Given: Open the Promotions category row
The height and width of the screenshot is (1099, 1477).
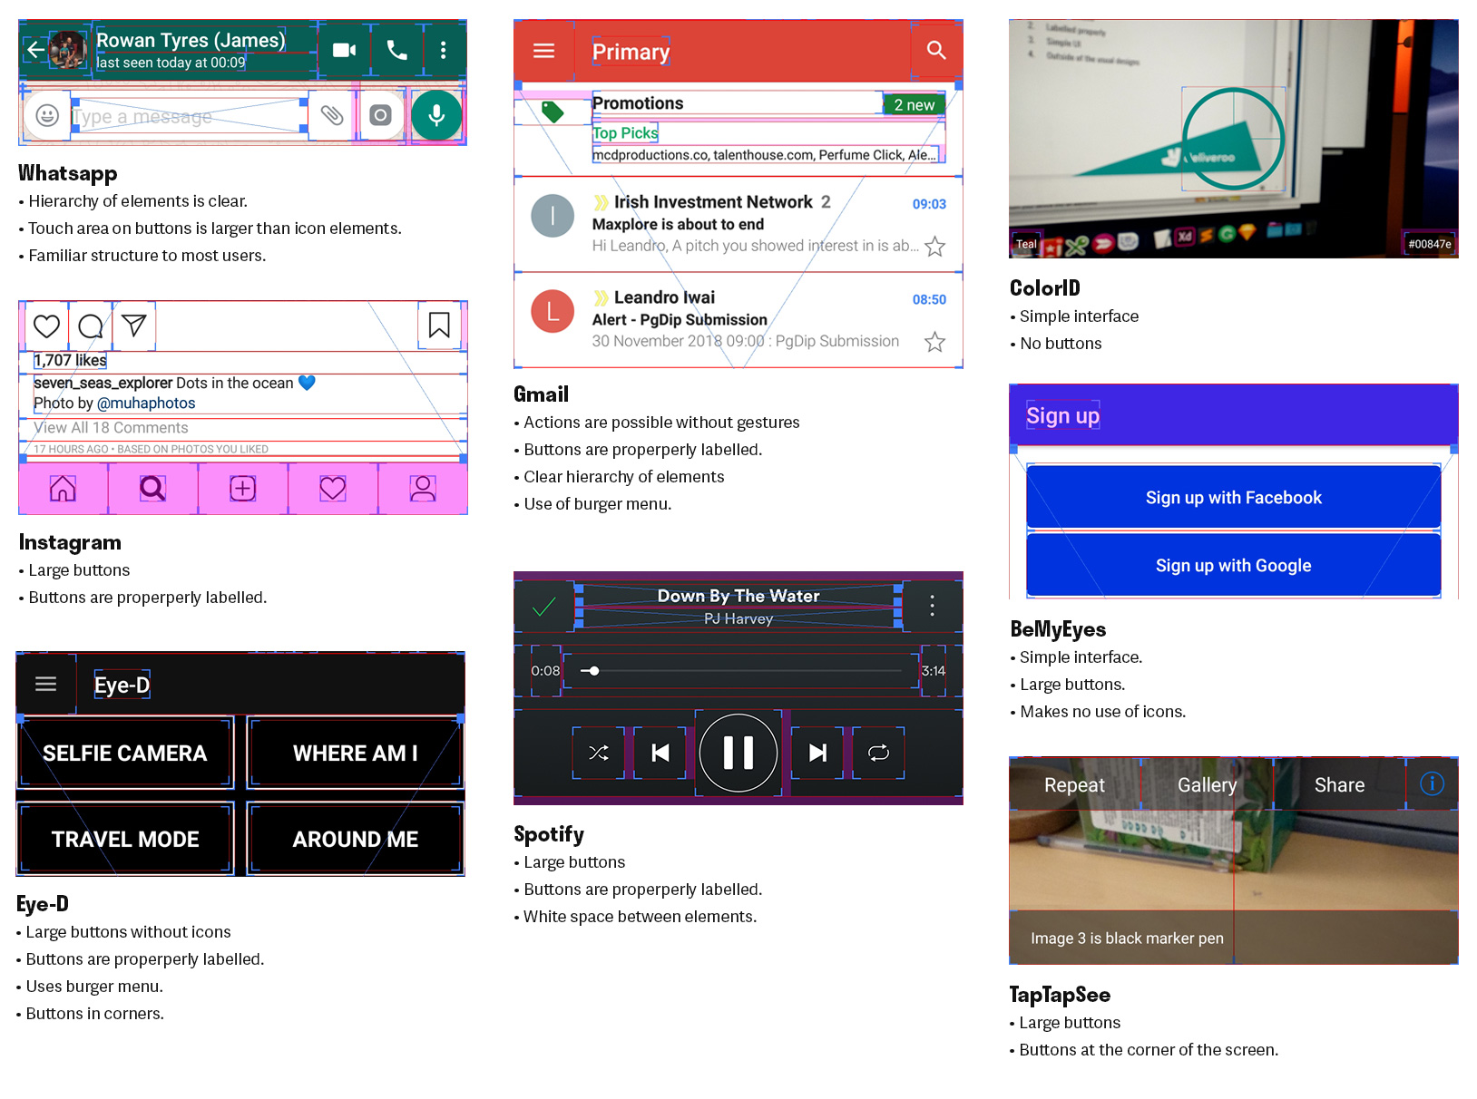Looking at the screenshot, I should point(738,129).
